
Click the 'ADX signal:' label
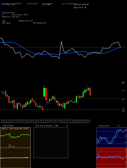(6, 23)
